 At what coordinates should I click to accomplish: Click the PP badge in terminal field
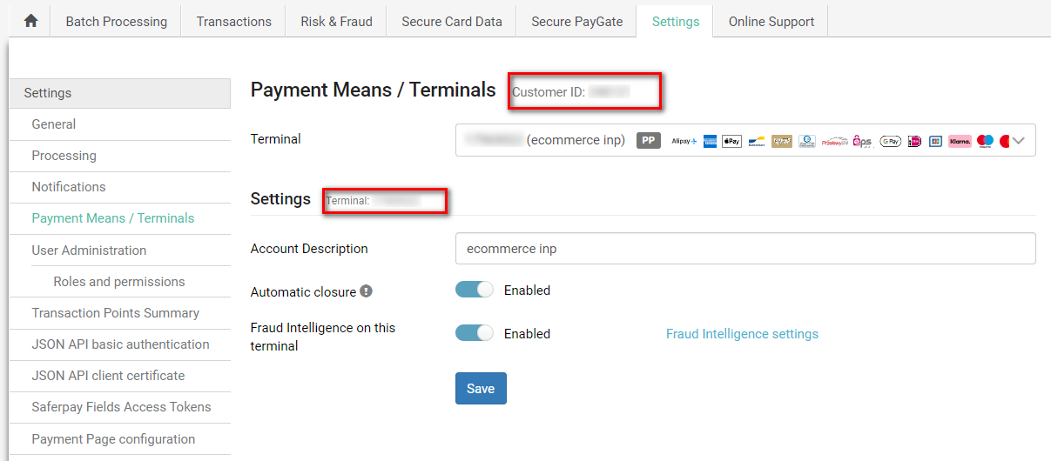click(649, 140)
